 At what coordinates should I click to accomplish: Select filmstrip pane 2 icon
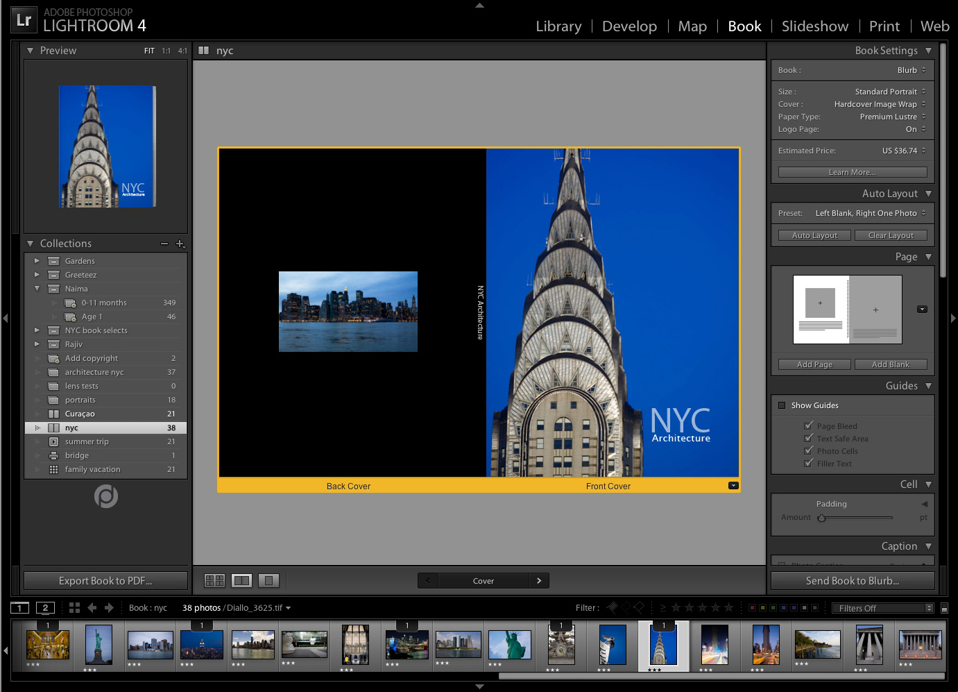[46, 607]
